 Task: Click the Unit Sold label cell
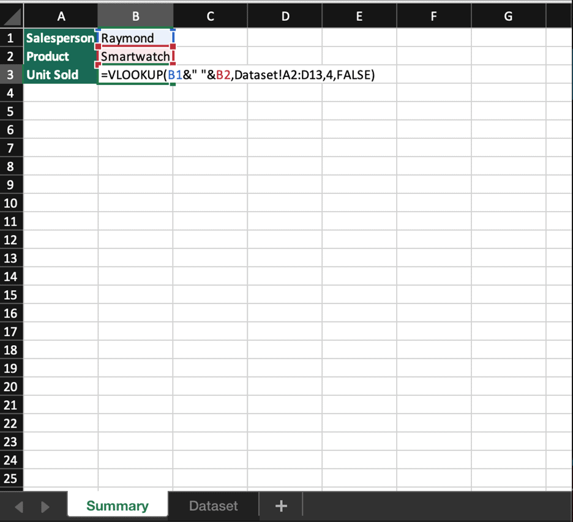[x=60, y=75]
